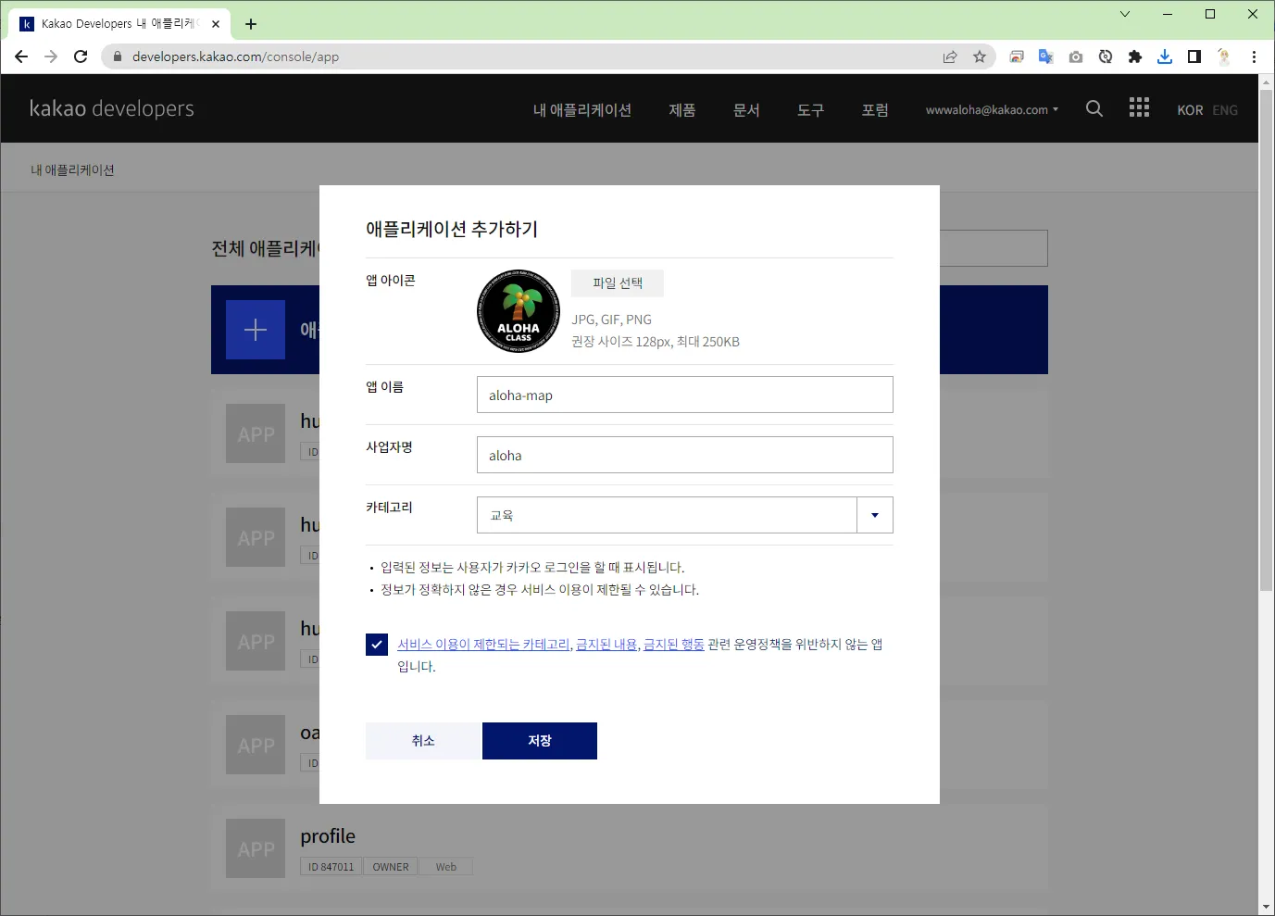Open the 포럼 menu
Screen dimensions: 1275x916
point(875,109)
